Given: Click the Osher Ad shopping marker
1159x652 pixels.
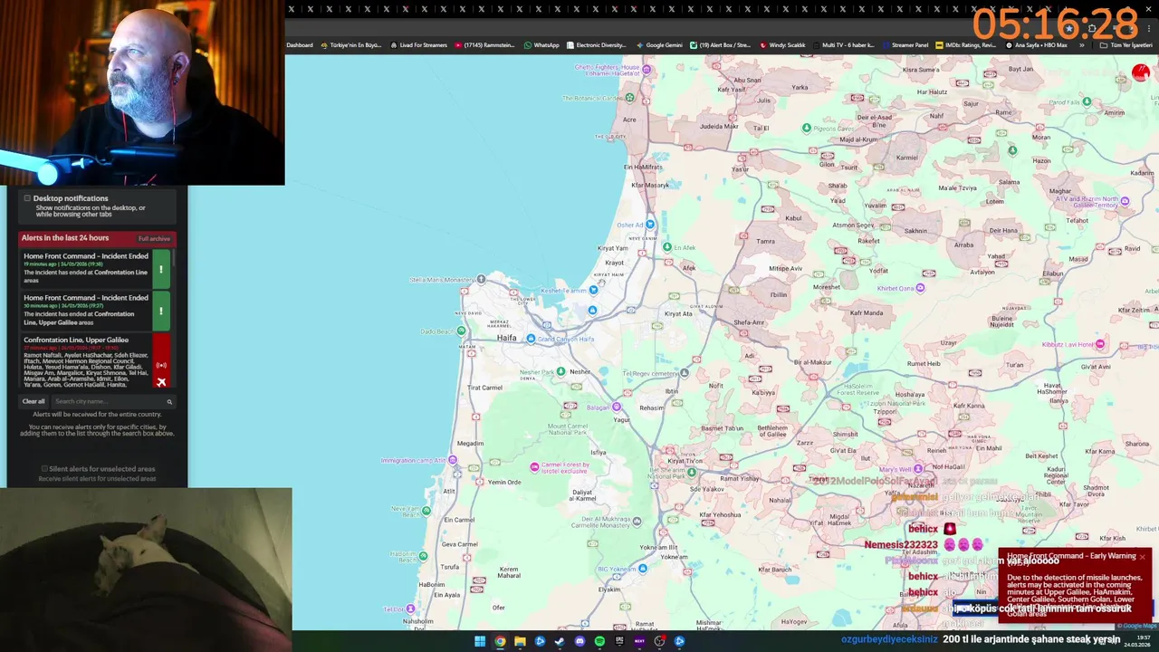Looking at the screenshot, I should (x=650, y=225).
